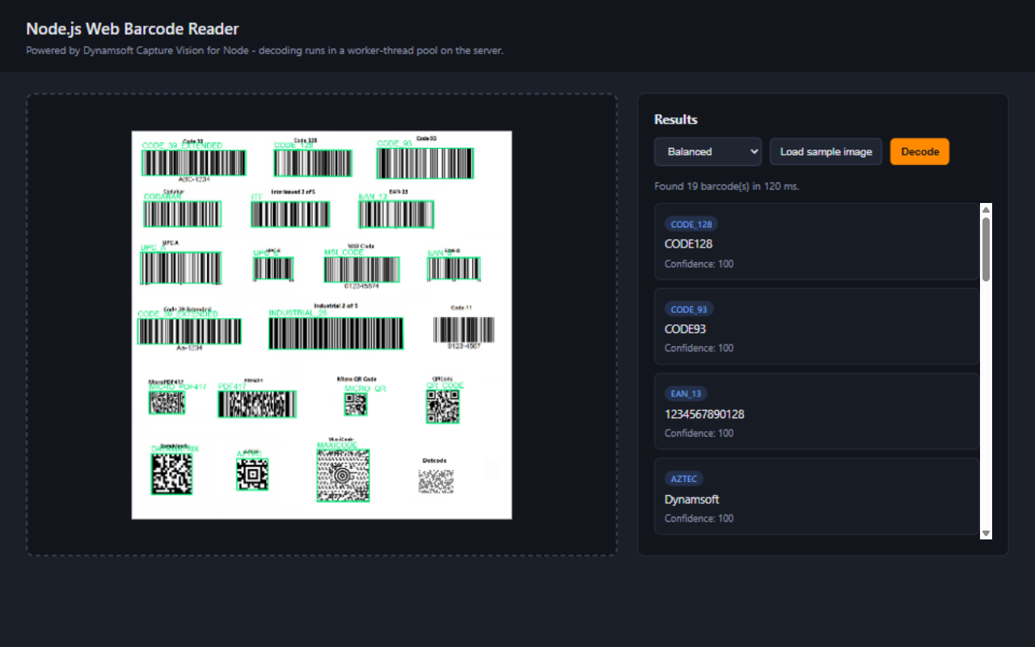The width and height of the screenshot is (1035, 647).
Task: Click the UPC_E barcode in sample image
Action: point(273,268)
